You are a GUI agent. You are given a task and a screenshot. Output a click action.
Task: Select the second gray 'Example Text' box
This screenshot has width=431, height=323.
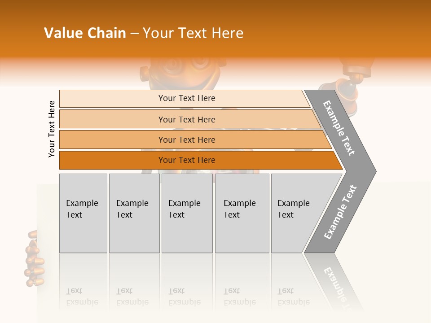click(134, 213)
